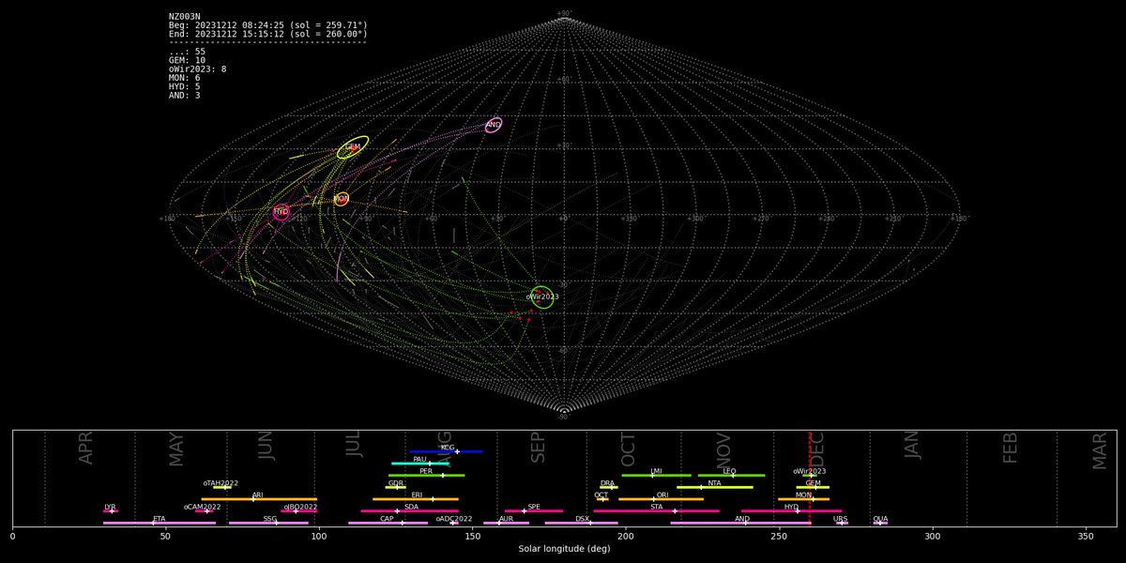Click the 'Solar longitude (deg)' axis label
This screenshot has height=563, width=1126.
click(564, 549)
